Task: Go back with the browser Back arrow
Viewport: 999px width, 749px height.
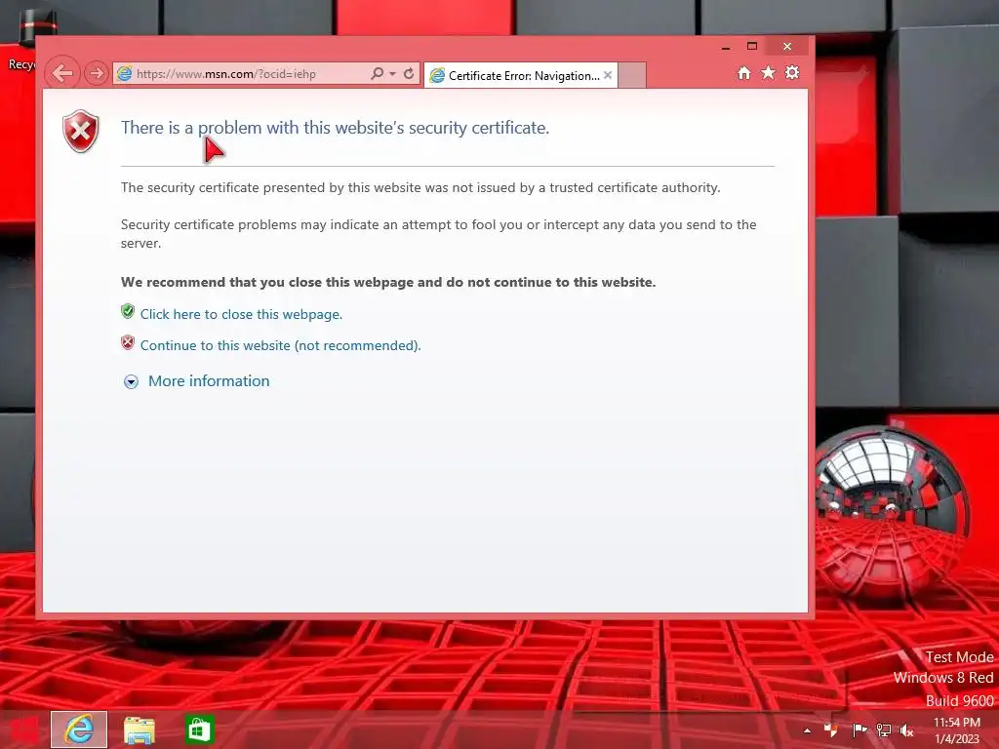Action: pos(62,73)
